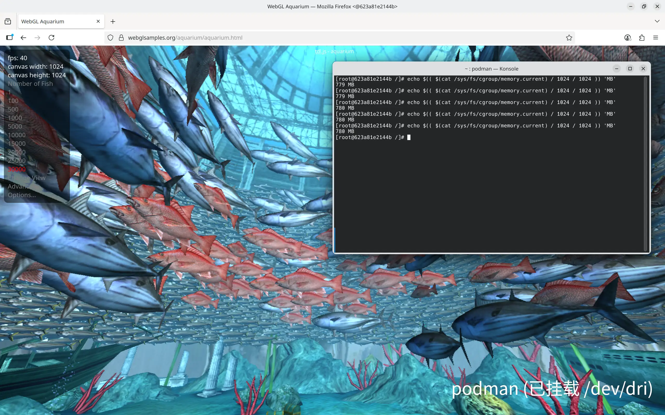Screen dimensions: 665x415
Task: Open recent browsing tab list button
Action: pyautogui.click(x=8, y=22)
